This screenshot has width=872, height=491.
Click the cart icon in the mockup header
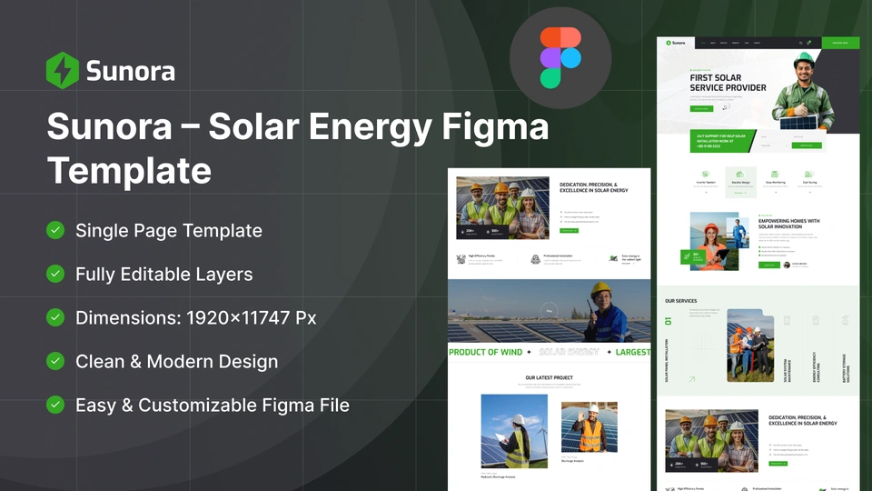click(x=808, y=43)
